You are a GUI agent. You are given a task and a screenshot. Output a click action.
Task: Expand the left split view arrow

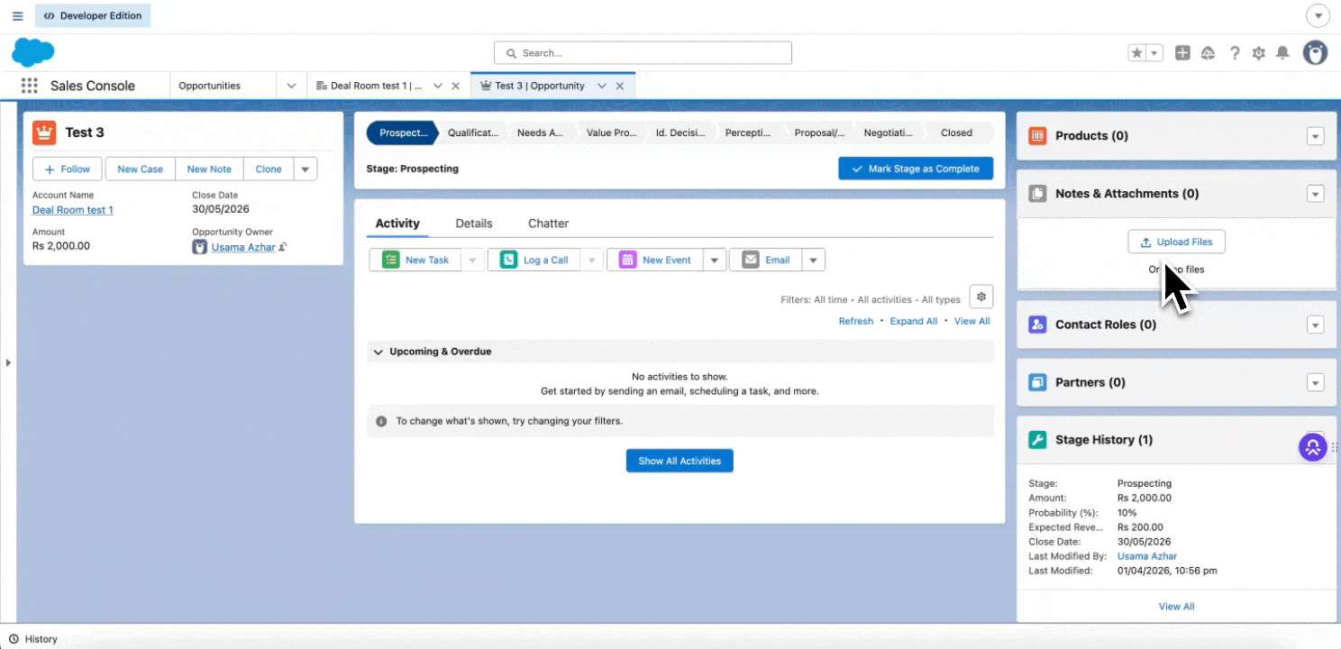8,362
